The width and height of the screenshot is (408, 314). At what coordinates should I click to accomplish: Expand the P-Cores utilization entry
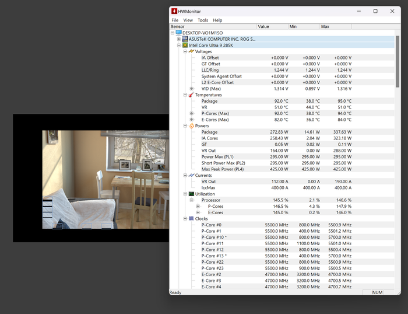(x=198, y=207)
